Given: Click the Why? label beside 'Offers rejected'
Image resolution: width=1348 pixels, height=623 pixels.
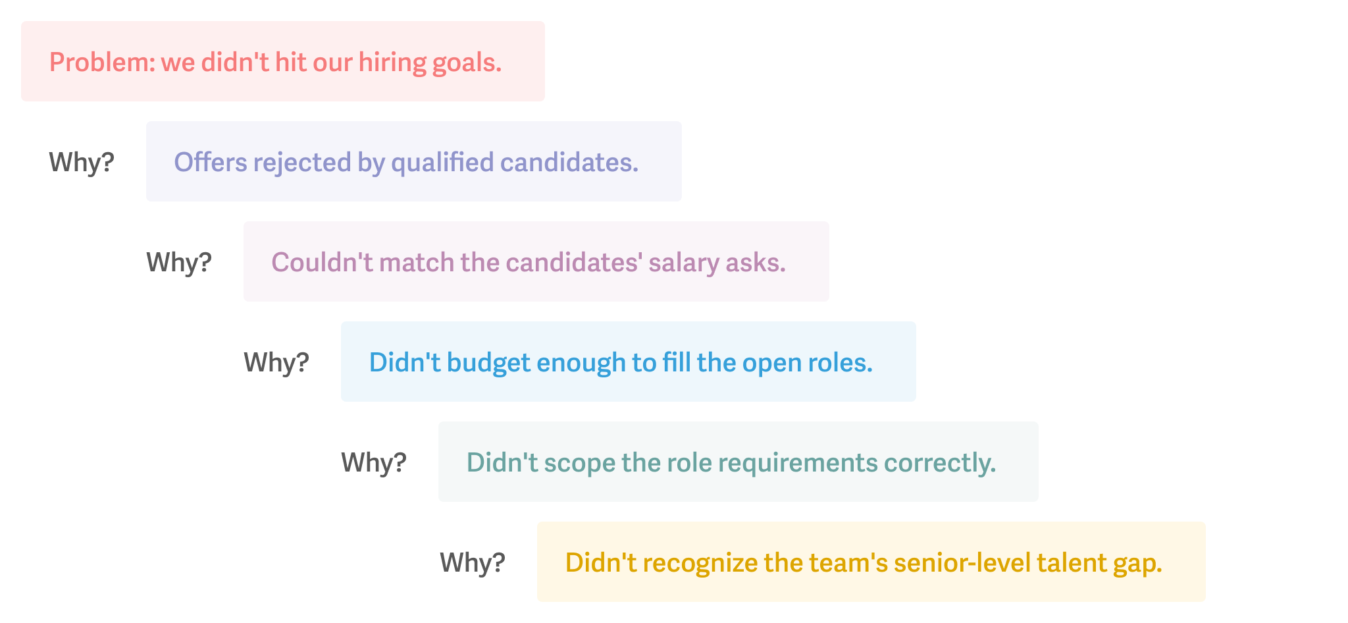Looking at the screenshot, I should [82, 162].
